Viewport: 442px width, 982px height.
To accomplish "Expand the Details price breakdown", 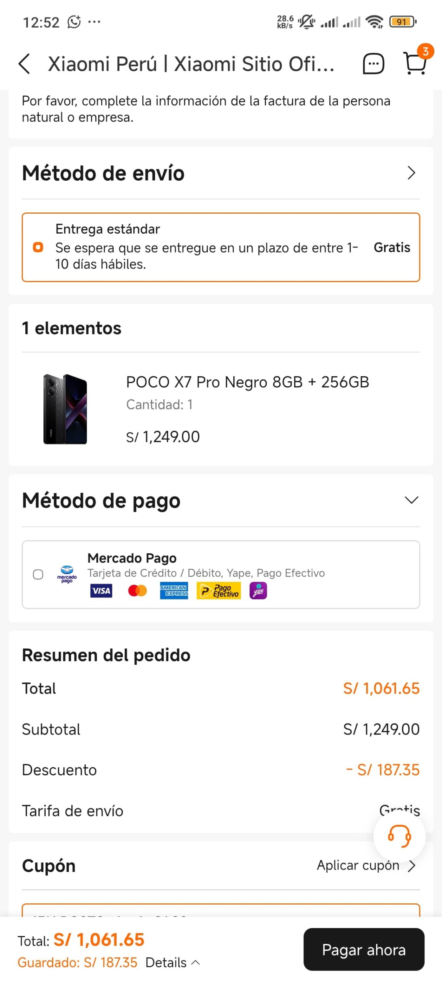I will (x=173, y=962).
